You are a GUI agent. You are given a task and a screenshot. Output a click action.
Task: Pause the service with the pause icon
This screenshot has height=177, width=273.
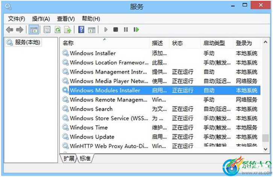[126, 30]
